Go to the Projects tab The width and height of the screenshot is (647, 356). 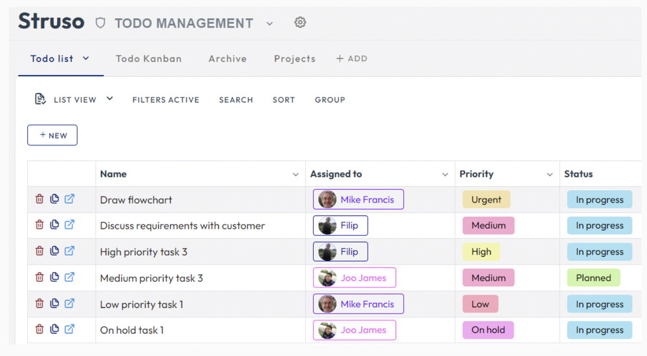click(294, 59)
